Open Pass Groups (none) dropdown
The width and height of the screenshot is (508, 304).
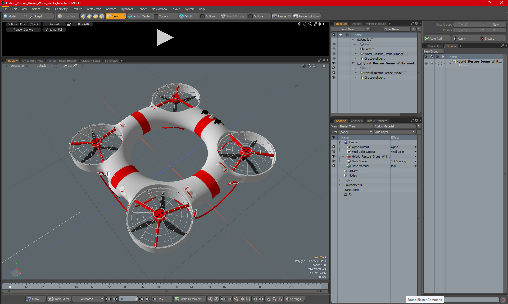[x=469, y=25]
